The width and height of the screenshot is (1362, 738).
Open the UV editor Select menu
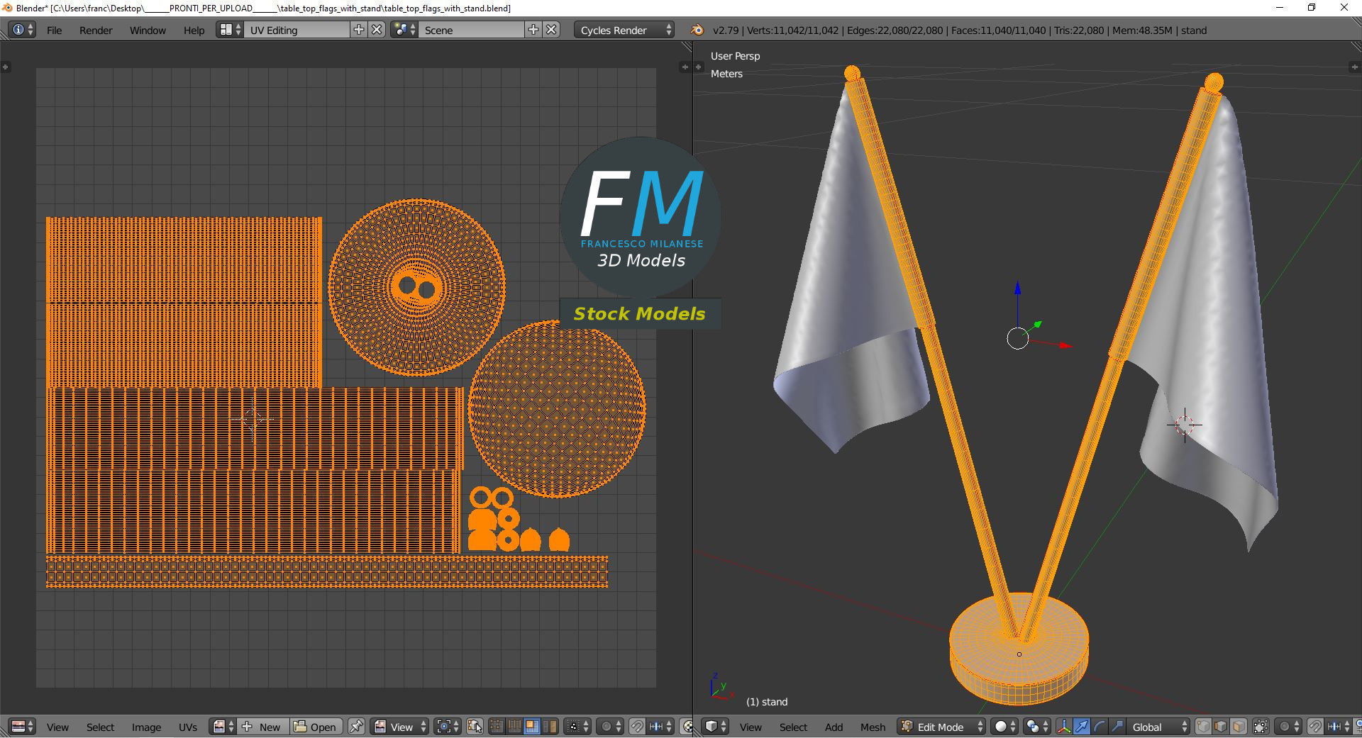[x=100, y=727]
